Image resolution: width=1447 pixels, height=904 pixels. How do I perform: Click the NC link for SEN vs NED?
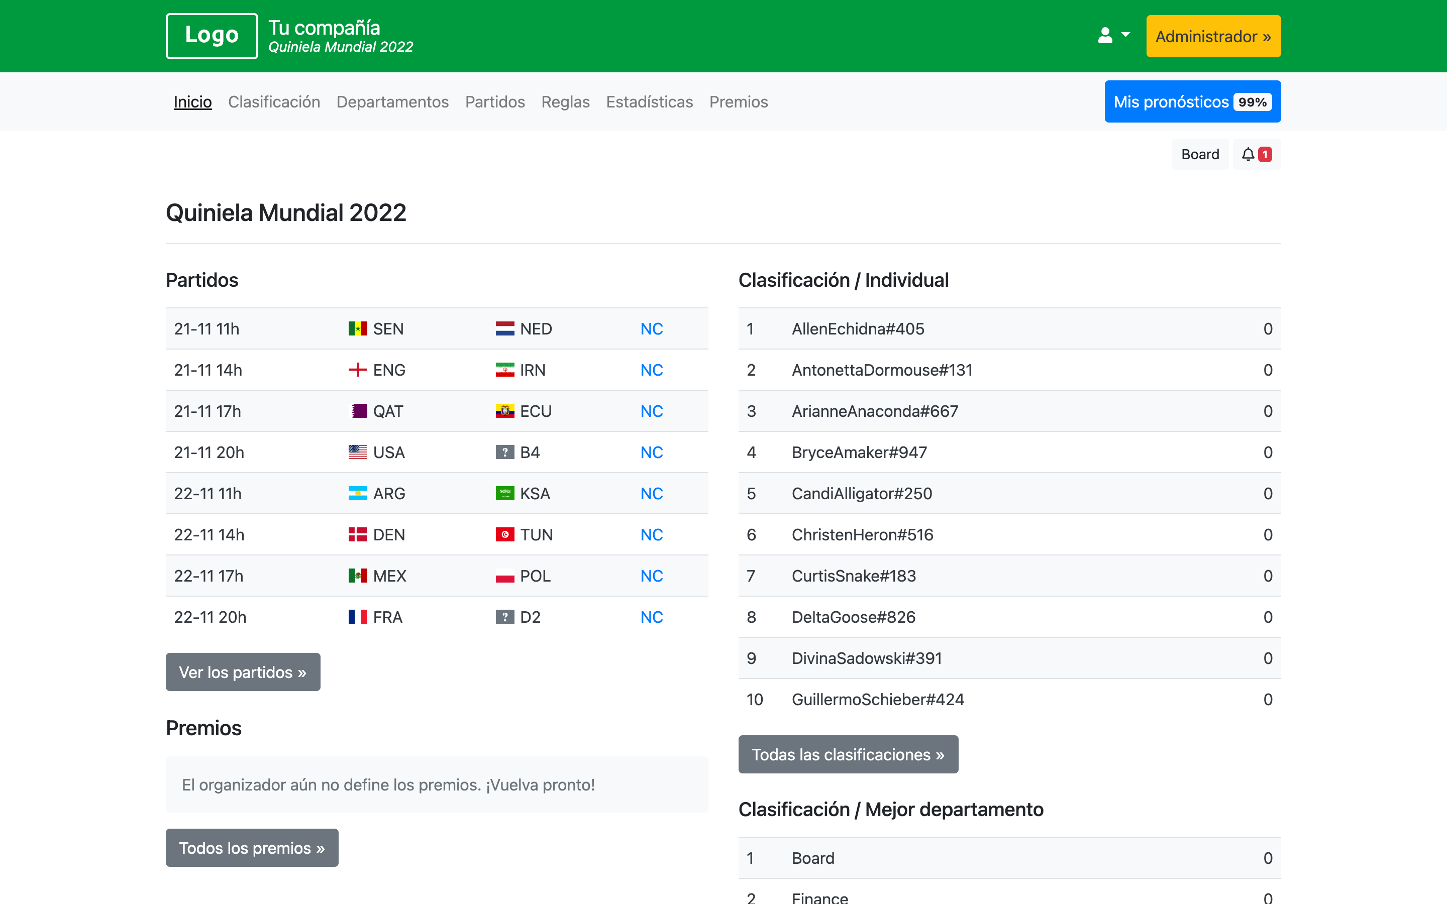651,328
